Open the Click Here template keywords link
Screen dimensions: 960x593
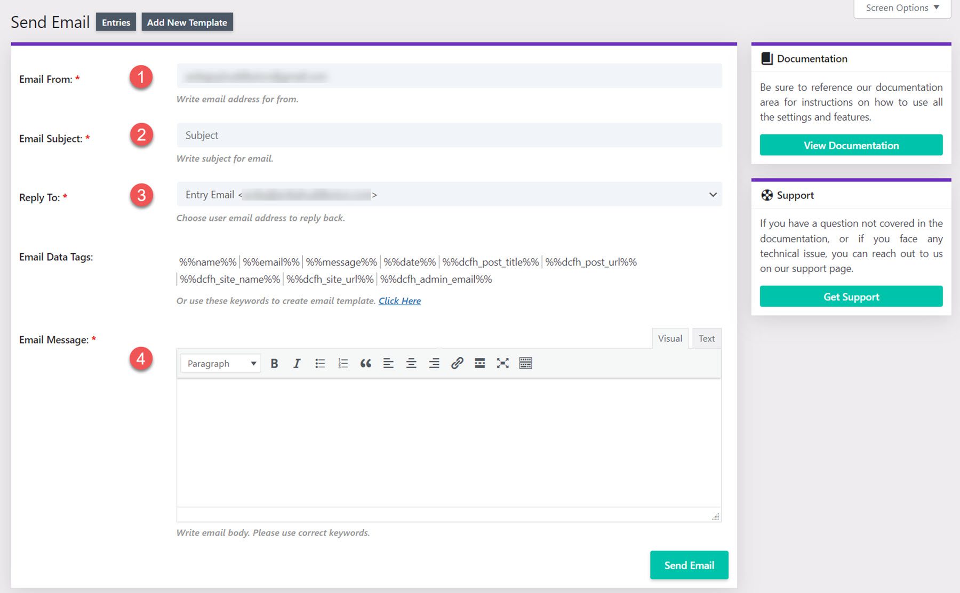[x=399, y=301]
